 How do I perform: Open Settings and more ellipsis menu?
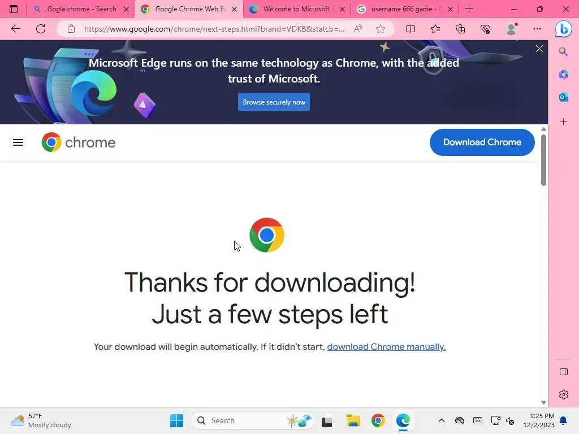(x=537, y=29)
